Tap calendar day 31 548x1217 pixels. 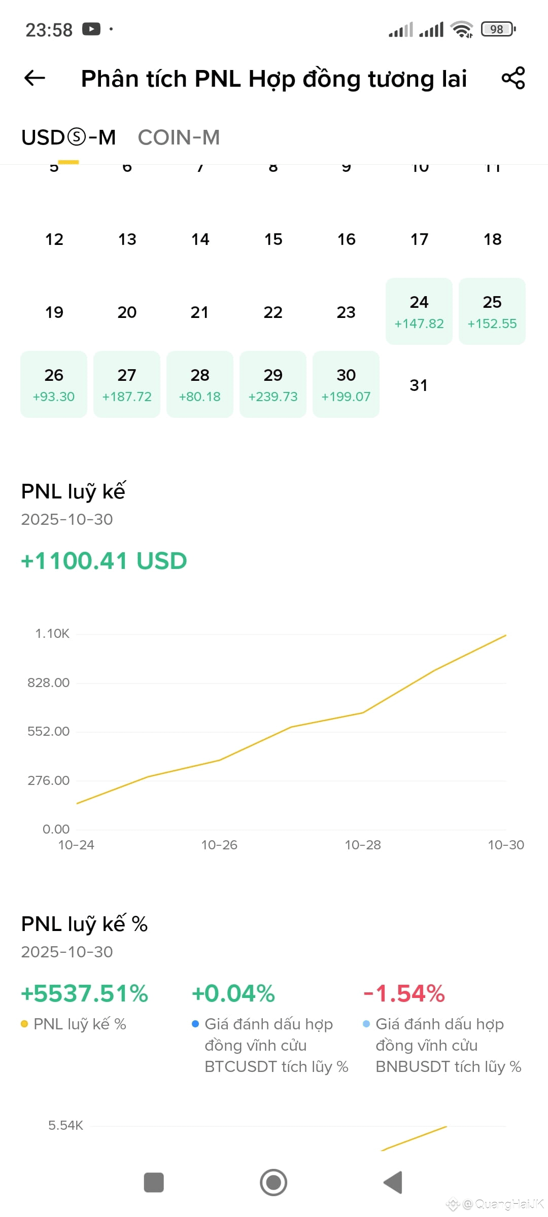coord(419,385)
